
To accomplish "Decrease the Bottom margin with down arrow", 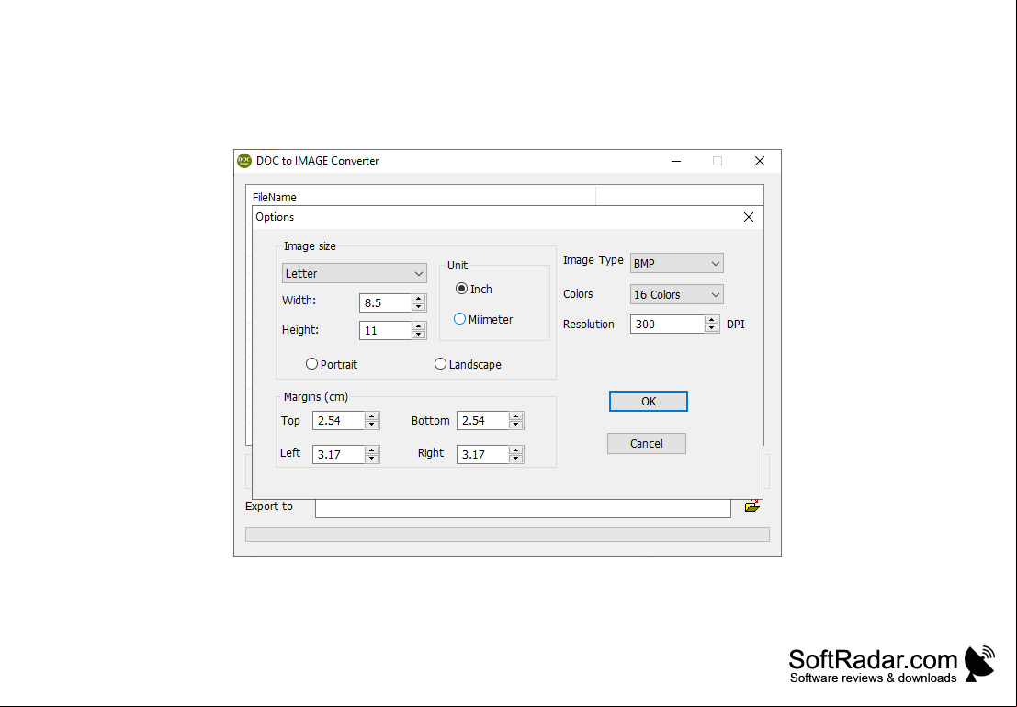I will (515, 425).
